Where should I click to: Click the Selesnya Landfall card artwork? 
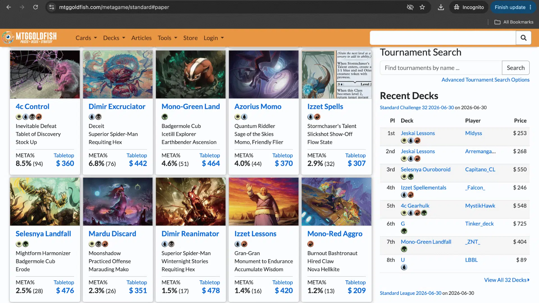(x=45, y=201)
